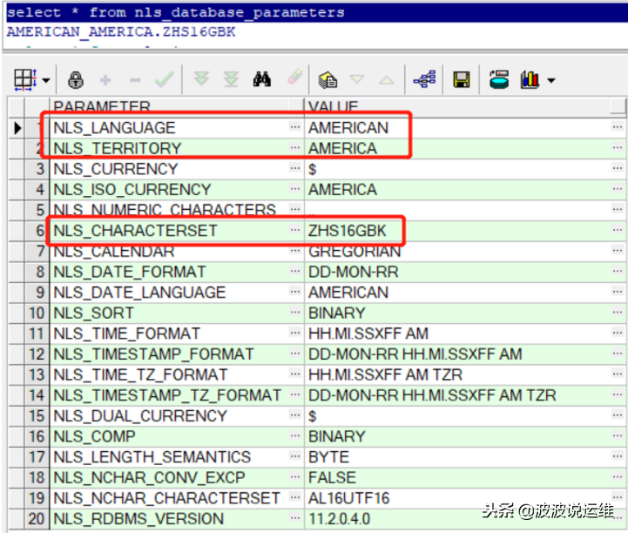Select the NLS_ISO_CURRENCY parameter cell
This screenshot has width=628, height=533.
pos(176,189)
